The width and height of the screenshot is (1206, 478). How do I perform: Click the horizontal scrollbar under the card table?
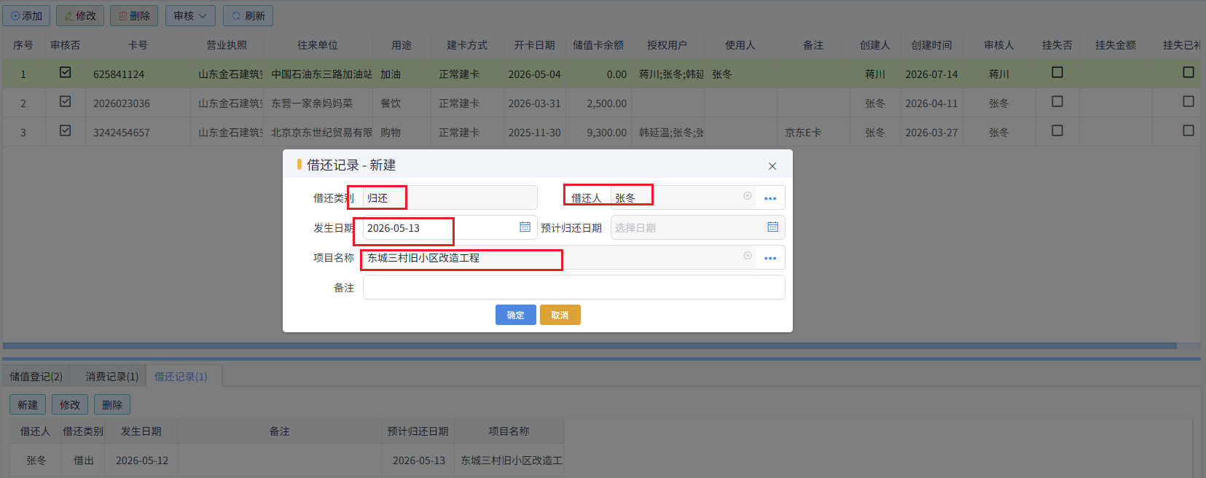coord(589,345)
